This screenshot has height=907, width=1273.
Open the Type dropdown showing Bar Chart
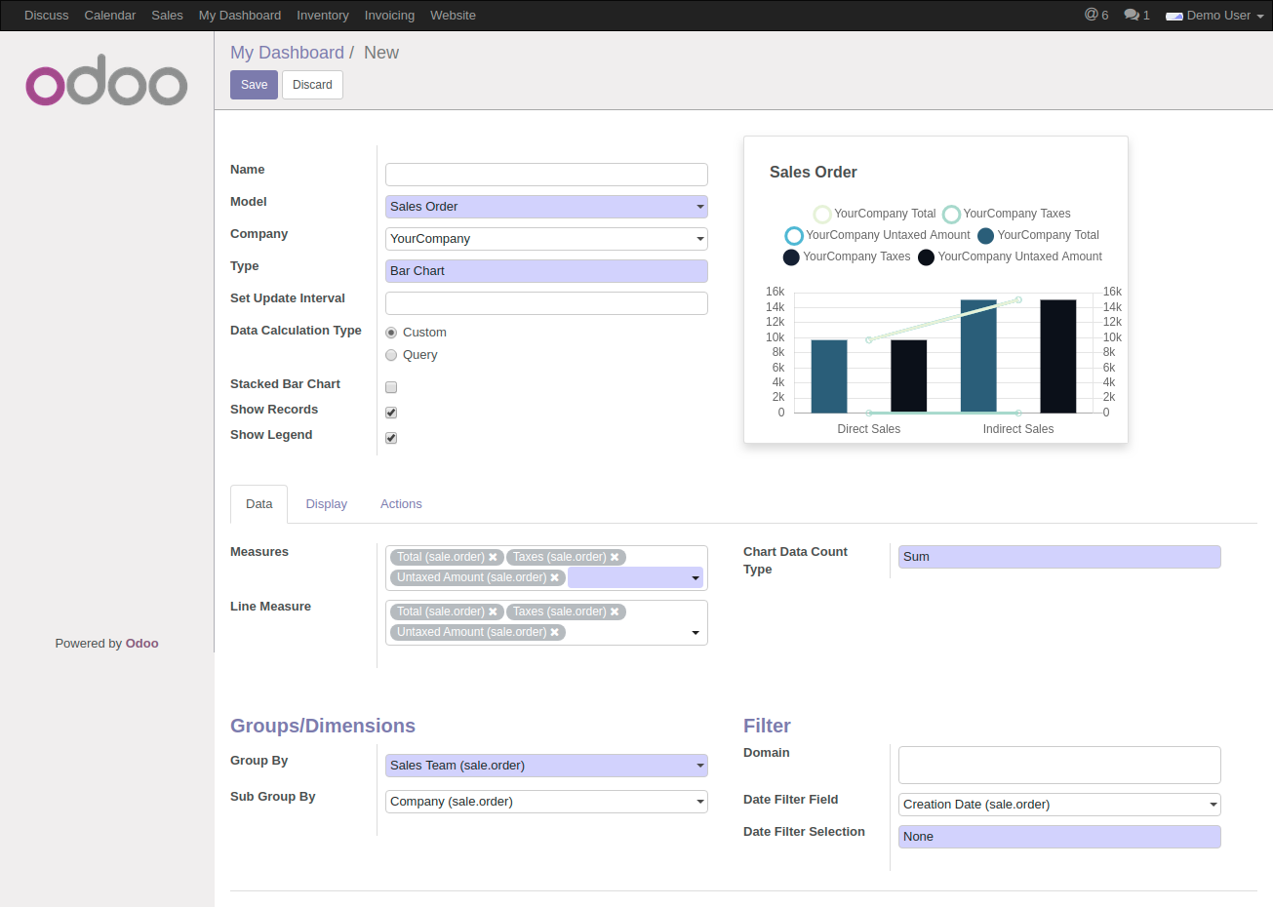point(546,271)
